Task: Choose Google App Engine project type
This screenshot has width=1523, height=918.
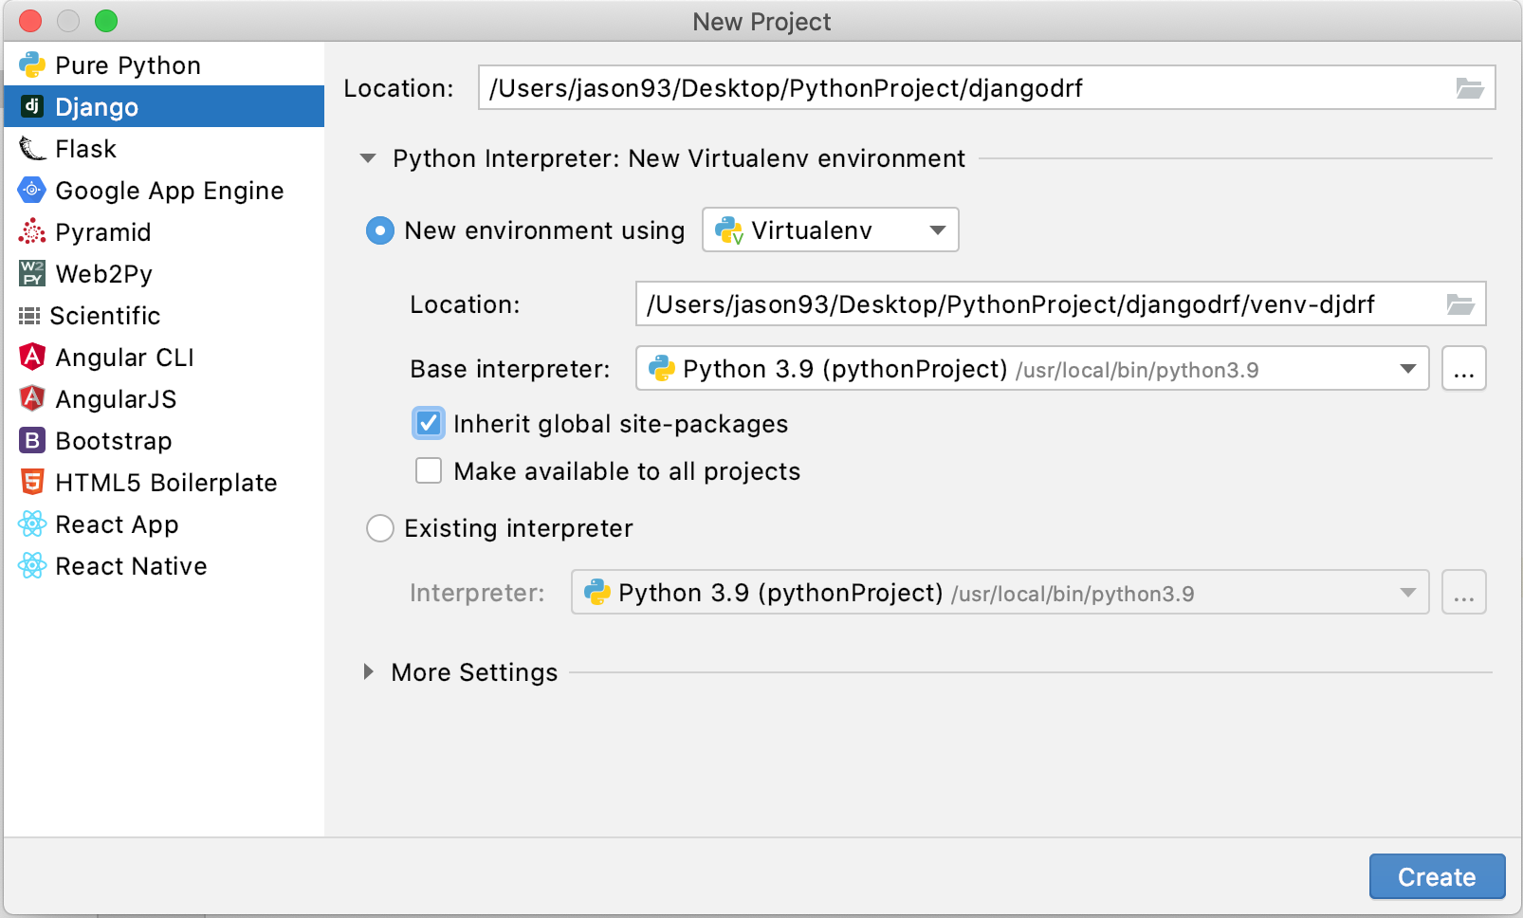Action: click(163, 190)
